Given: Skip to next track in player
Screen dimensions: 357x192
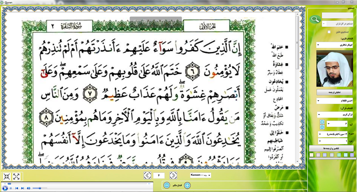Looking at the screenshot, I should 22,188.
